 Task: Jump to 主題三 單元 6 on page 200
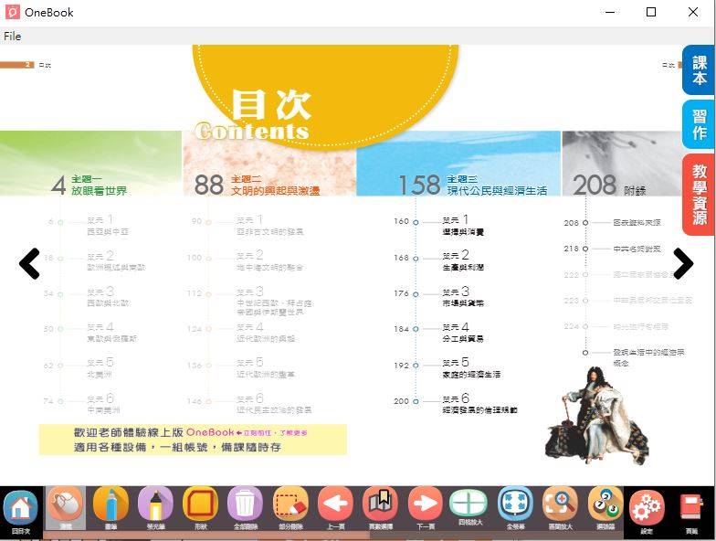(x=455, y=404)
